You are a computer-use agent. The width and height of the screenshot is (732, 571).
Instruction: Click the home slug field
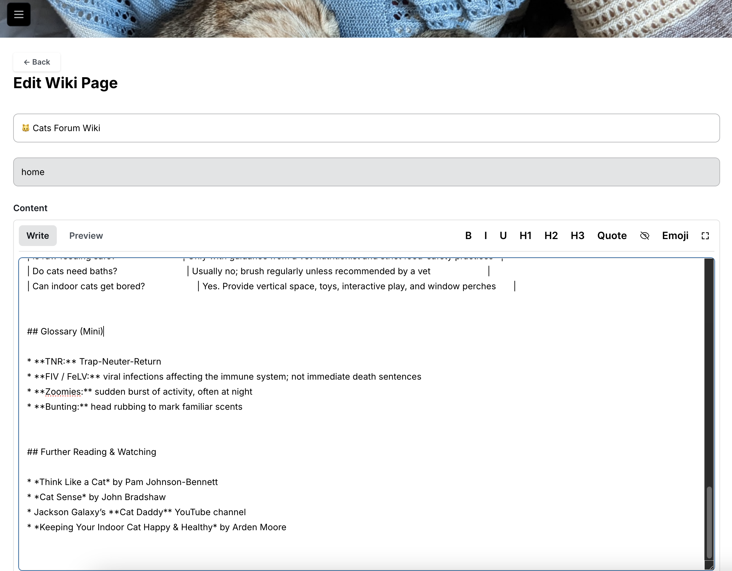pos(366,172)
